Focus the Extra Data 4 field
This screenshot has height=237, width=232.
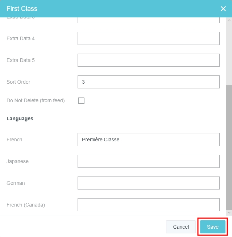[149, 38]
